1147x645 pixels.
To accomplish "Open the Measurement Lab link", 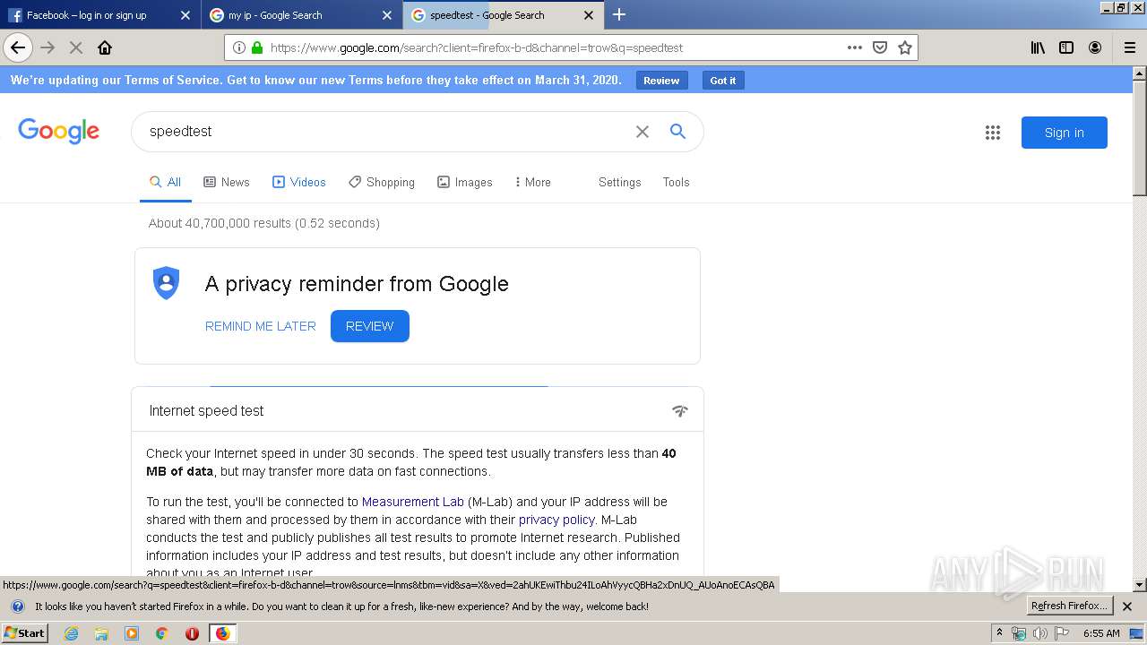I will click(413, 502).
